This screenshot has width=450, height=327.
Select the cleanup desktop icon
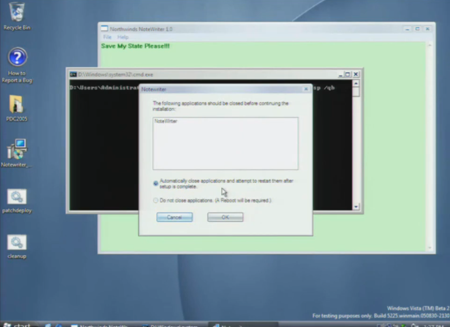coord(17,247)
